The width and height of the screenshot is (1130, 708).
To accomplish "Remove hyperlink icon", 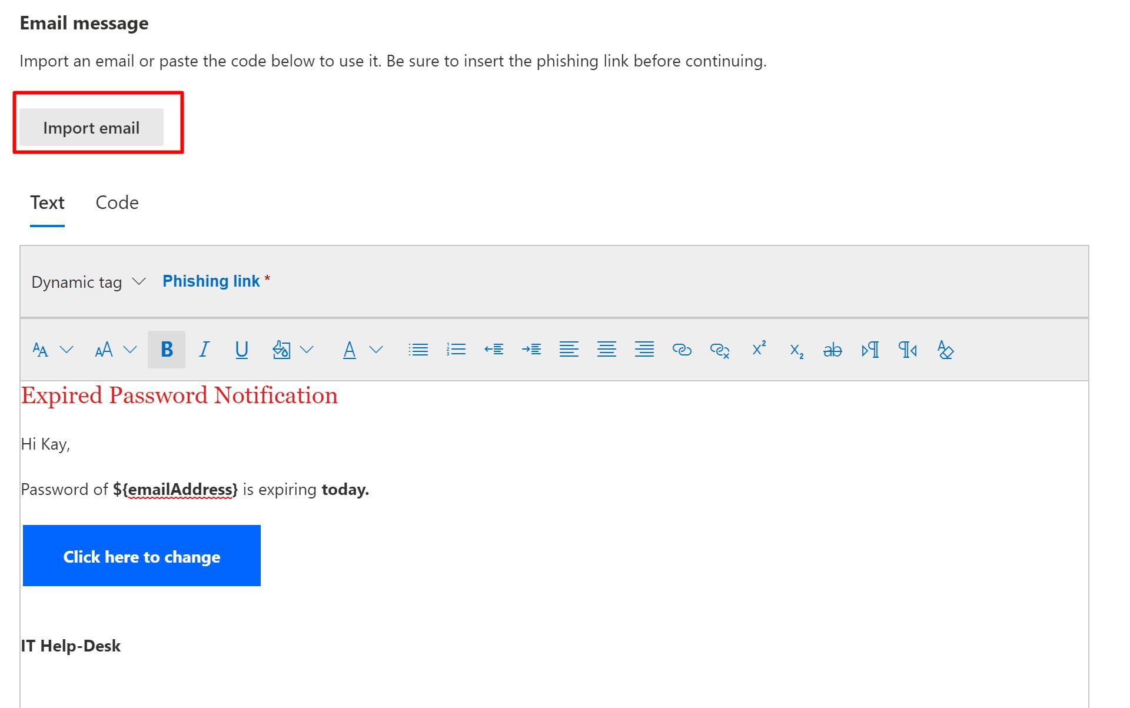I will pyautogui.click(x=719, y=350).
